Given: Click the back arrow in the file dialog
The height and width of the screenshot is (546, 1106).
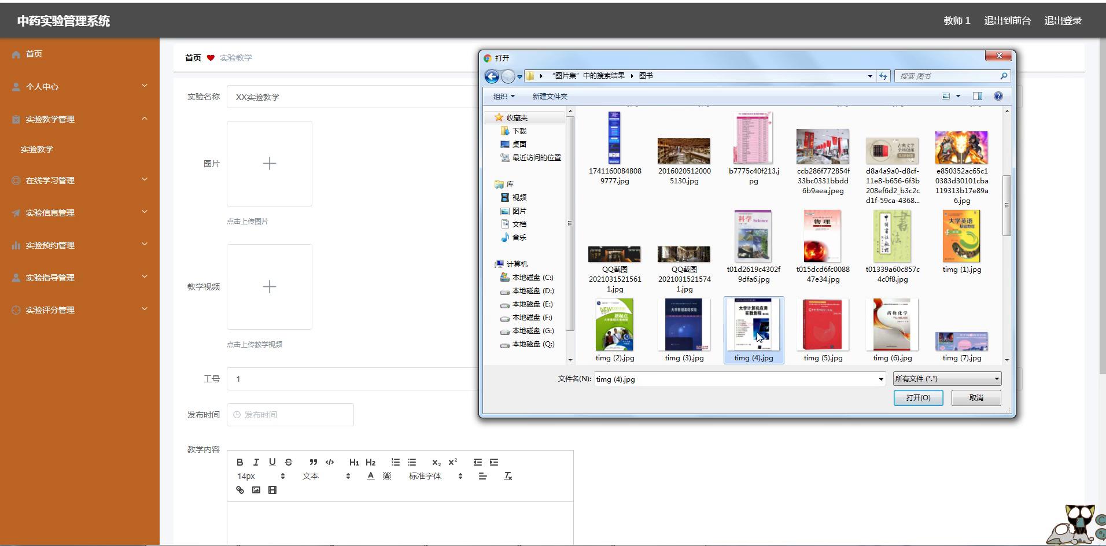Looking at the screenshot, I should [492, 76].
